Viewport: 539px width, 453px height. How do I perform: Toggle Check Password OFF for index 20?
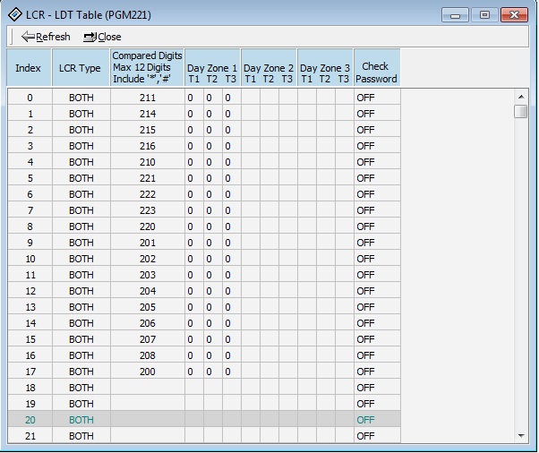point(377,420)
